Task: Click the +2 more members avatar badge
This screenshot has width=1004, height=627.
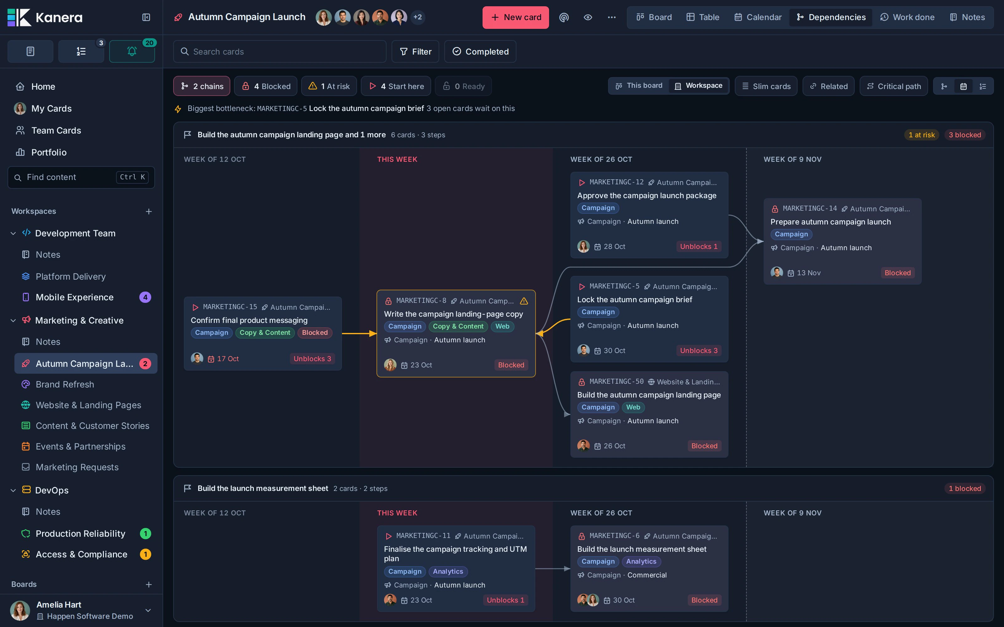Action: pyautogui.click(x=417, y=17)
